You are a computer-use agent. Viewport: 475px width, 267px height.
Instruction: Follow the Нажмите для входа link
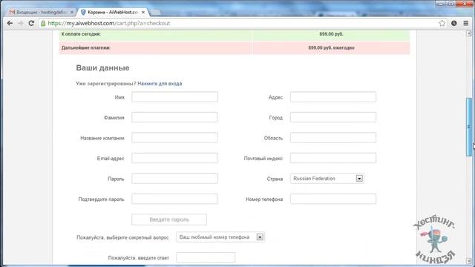(160, 84)
